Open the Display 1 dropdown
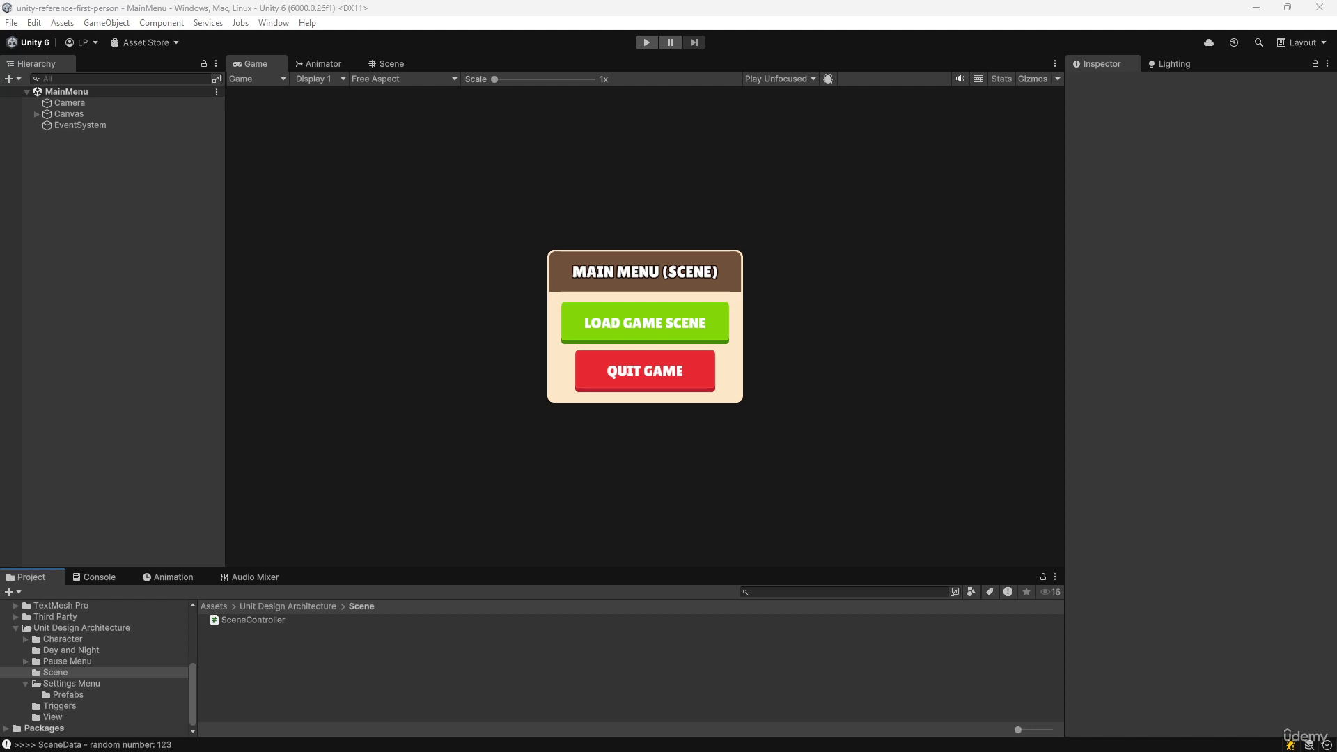This screenshot has width=1337, height=752. (x=320, y=79)
